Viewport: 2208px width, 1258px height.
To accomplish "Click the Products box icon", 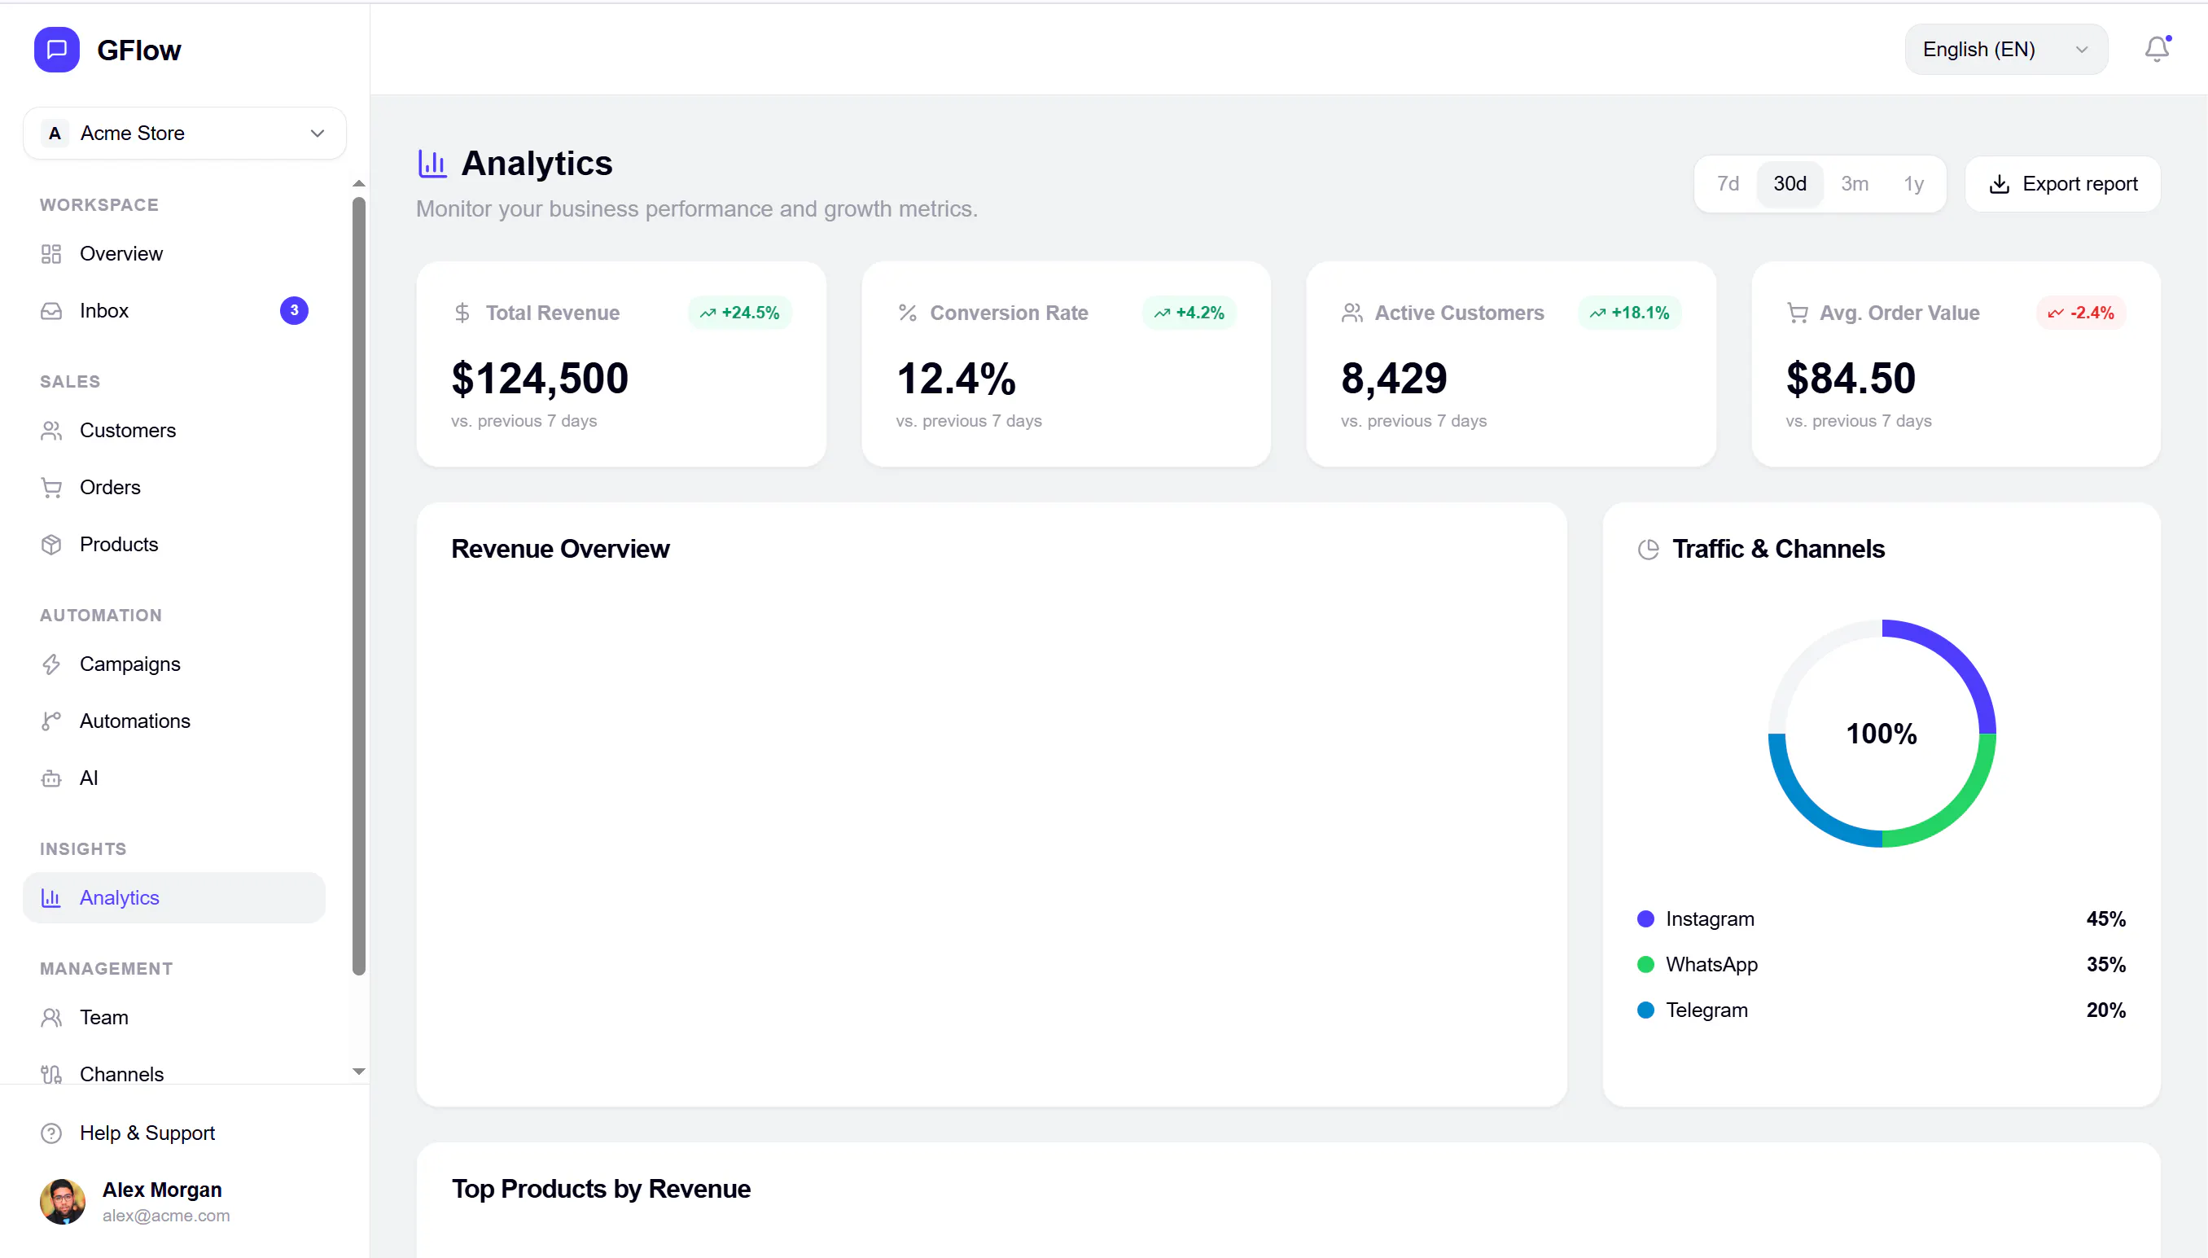I will [51, 545].
